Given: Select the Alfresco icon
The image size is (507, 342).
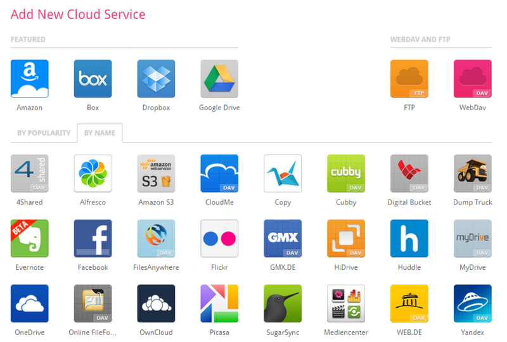Looking at the screenshot, I should click(93, 174).
